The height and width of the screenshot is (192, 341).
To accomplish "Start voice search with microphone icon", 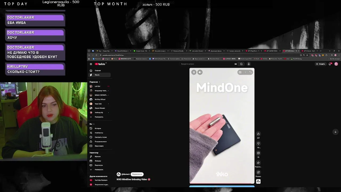I will click(249, 64).
